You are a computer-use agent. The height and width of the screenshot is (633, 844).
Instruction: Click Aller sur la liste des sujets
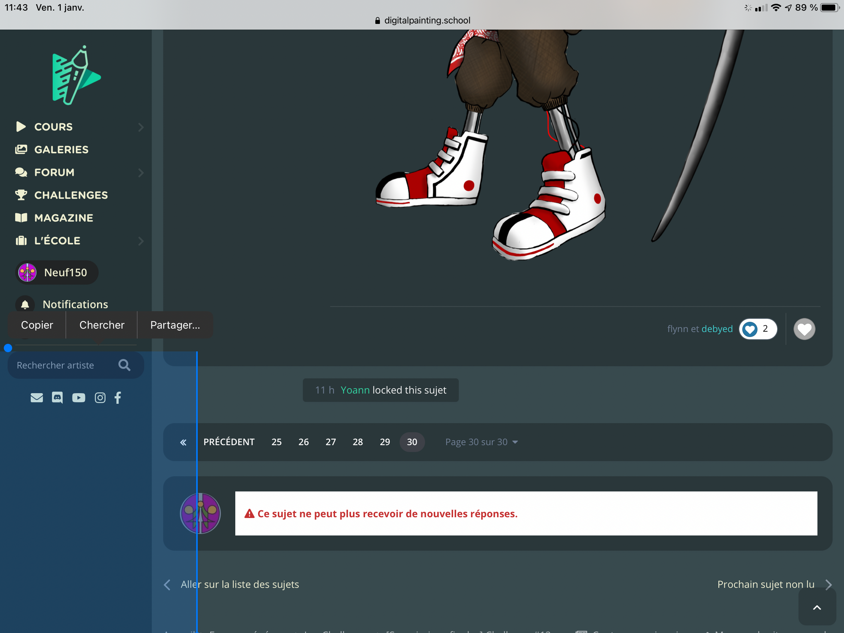[239, 584]
